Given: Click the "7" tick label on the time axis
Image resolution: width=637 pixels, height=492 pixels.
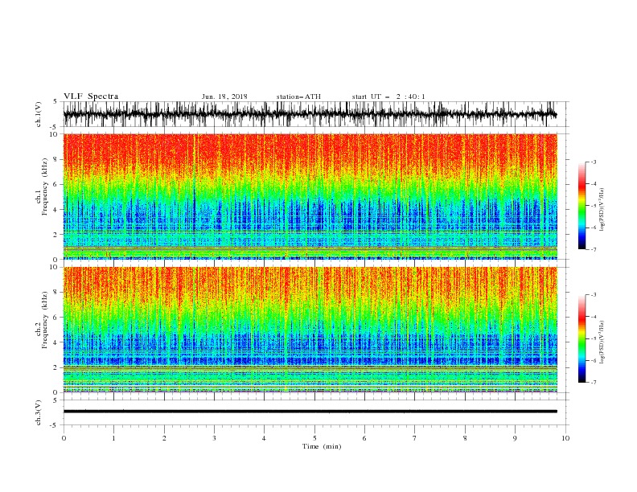Looking at the screenshot, I should pyautogui.click(x=415, y=438).
